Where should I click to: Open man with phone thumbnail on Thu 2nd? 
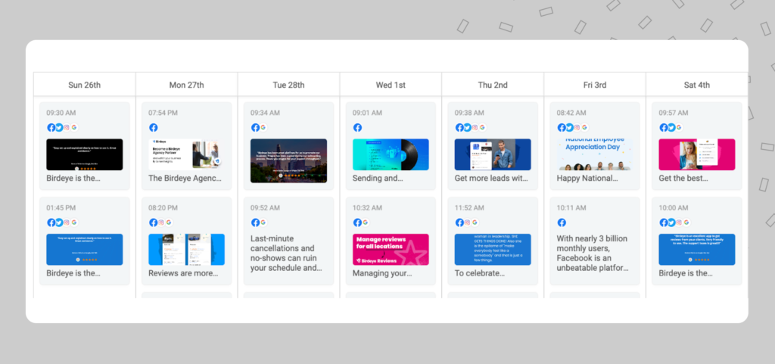pos(493,154)
